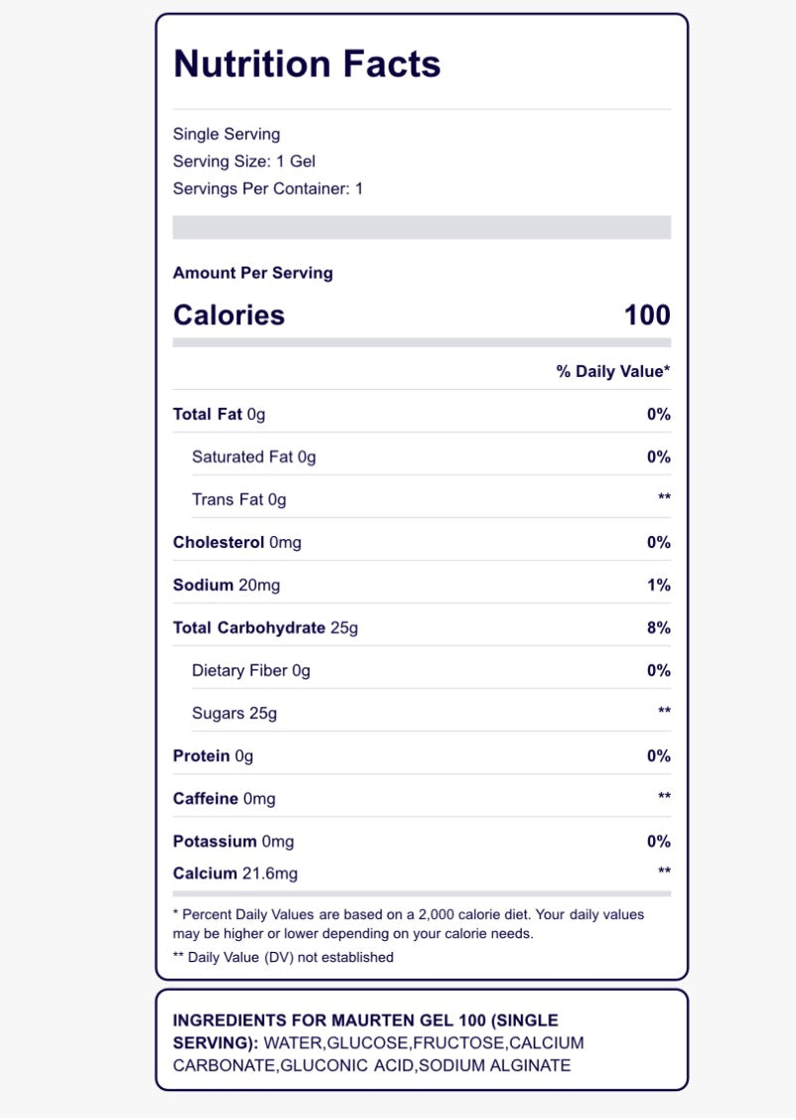Click the Nutrition Facts heading
Screen dimensions: 796x1120
[x=307, y=64]
